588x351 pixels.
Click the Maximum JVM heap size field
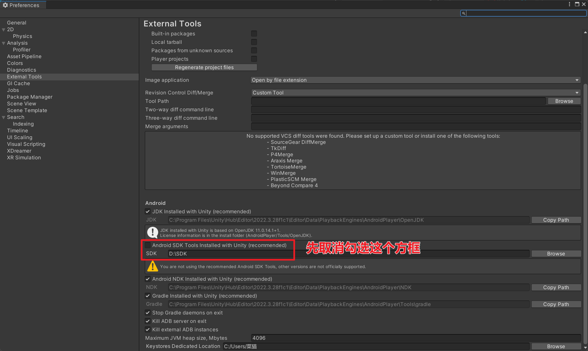415,338
